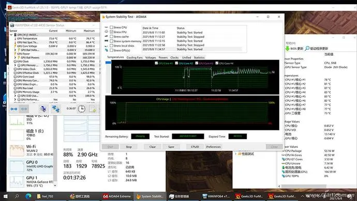357x201 pixels.
Task: Uncheck the Stress FPU checkbox
Action: click(x=111, y=32)
